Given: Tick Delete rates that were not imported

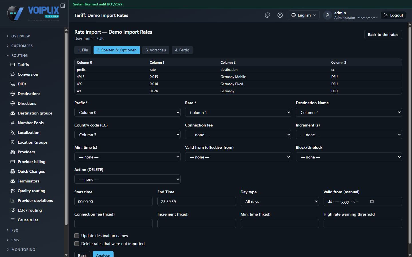Looking at the screenshot, I should 77,244.
